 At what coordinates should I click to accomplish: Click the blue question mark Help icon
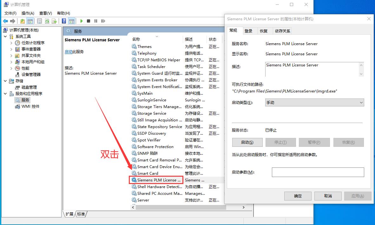pos(64,21)
